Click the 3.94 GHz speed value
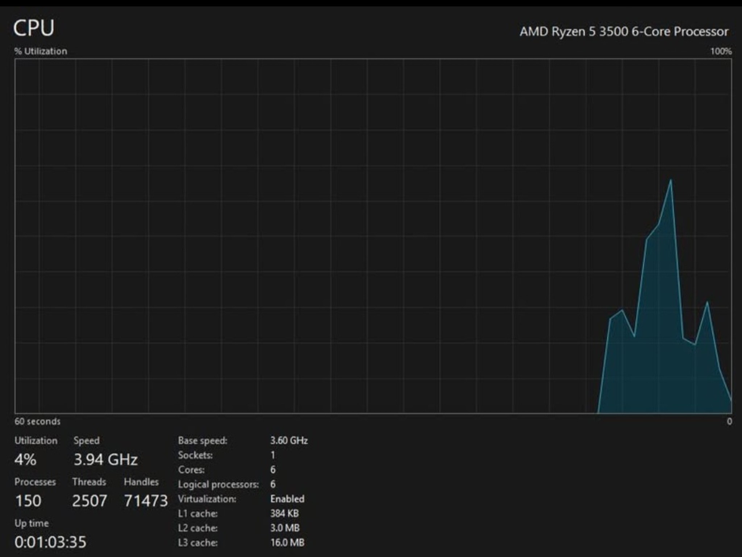The image size is (742, 557). 105,459
